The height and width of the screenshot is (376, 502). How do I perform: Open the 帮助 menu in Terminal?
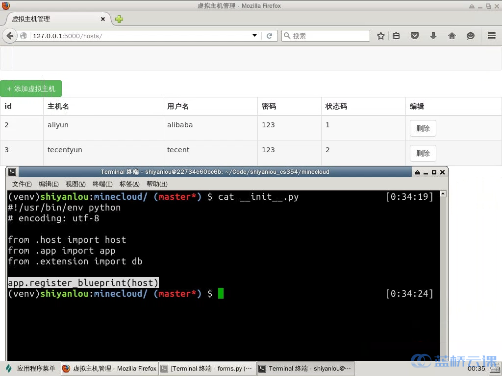pyautogui.click(x=157, y=184)
